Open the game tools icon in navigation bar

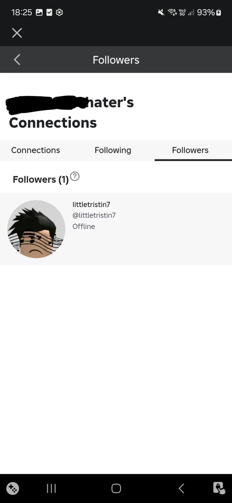click(13, 488)
